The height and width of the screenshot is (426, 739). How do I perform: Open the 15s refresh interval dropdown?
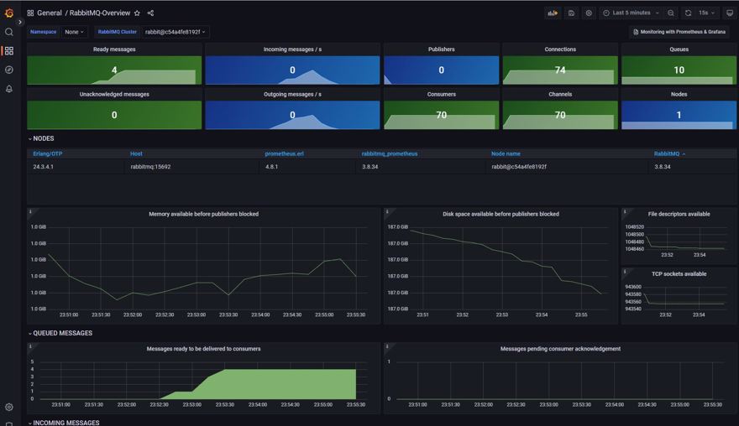coord(706,13)
